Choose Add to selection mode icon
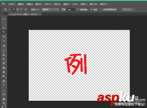Viewport: 147px width, 108px height. 18,9
